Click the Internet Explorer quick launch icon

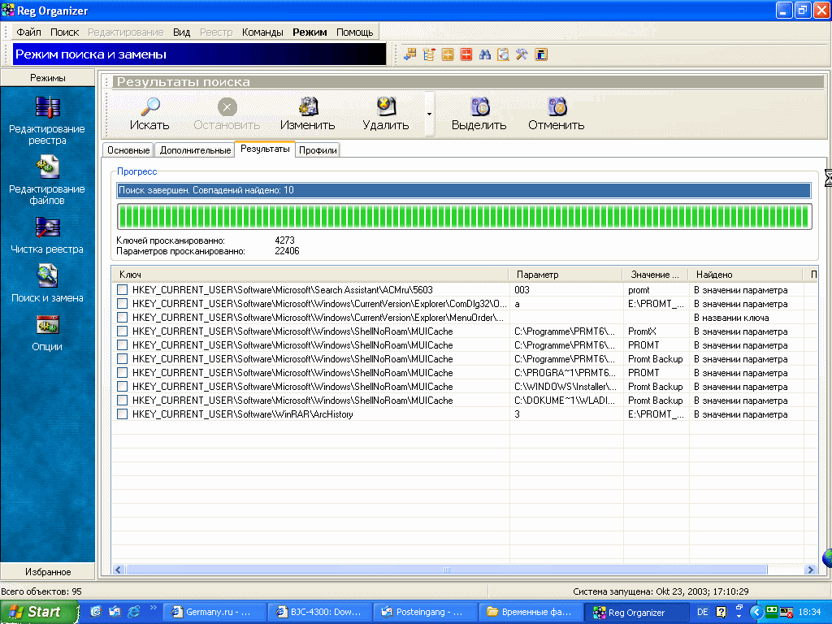click(x=134, y=611)
